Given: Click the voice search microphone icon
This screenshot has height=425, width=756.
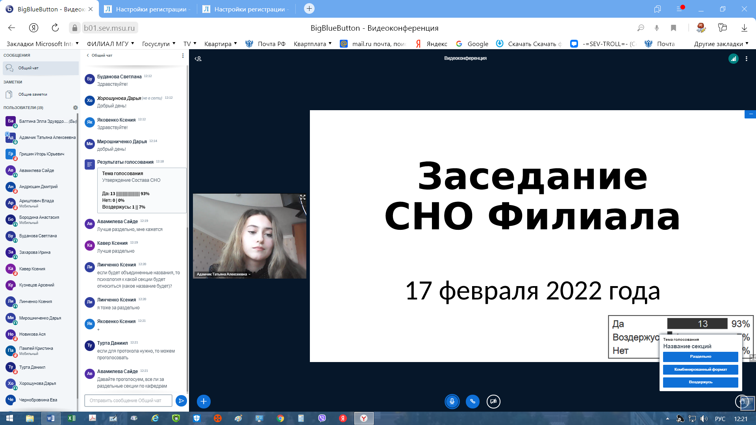Looking at the screenshot, I should (657, 28).
